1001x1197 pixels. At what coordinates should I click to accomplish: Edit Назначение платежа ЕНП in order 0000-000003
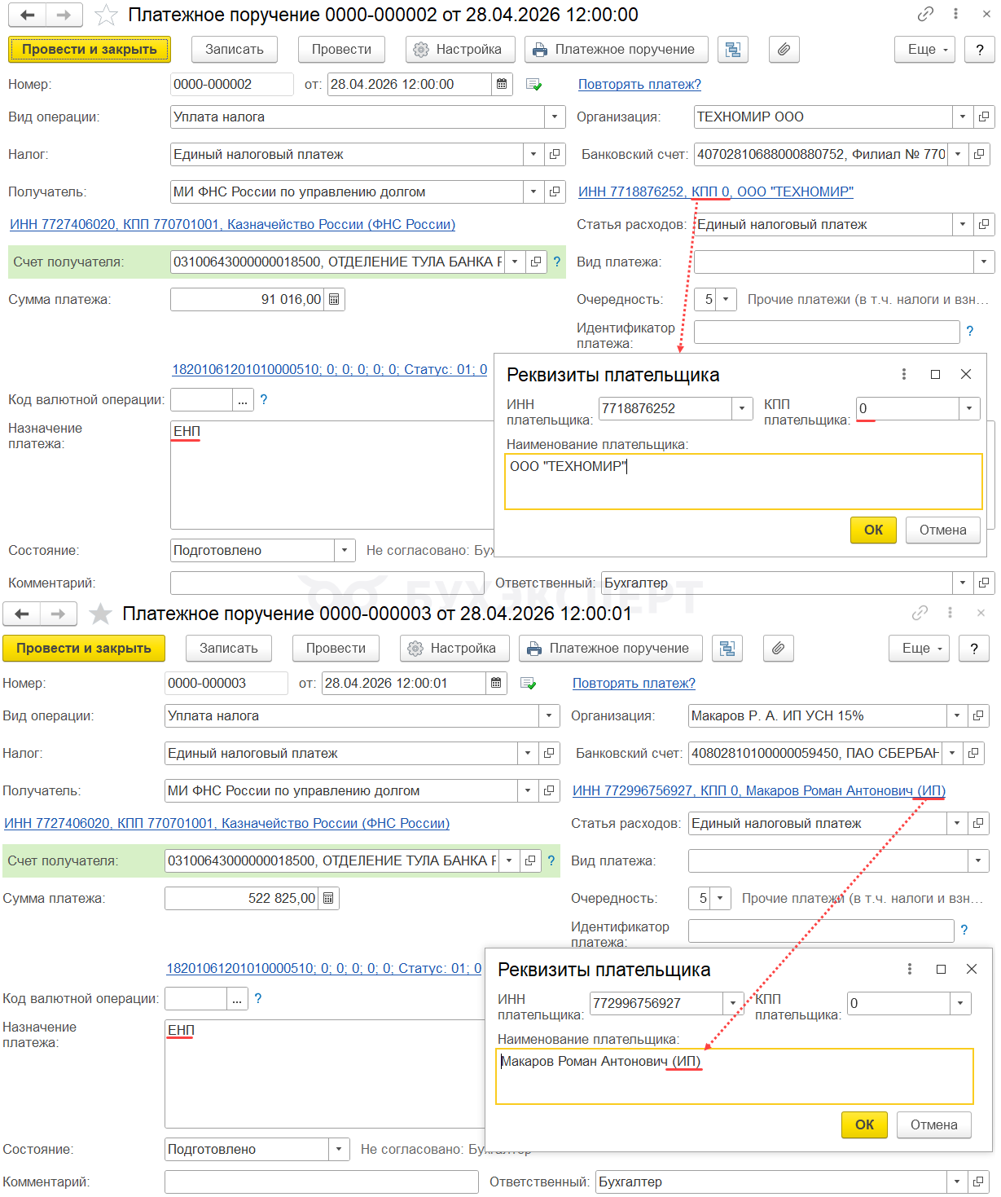coord(326,1074)
